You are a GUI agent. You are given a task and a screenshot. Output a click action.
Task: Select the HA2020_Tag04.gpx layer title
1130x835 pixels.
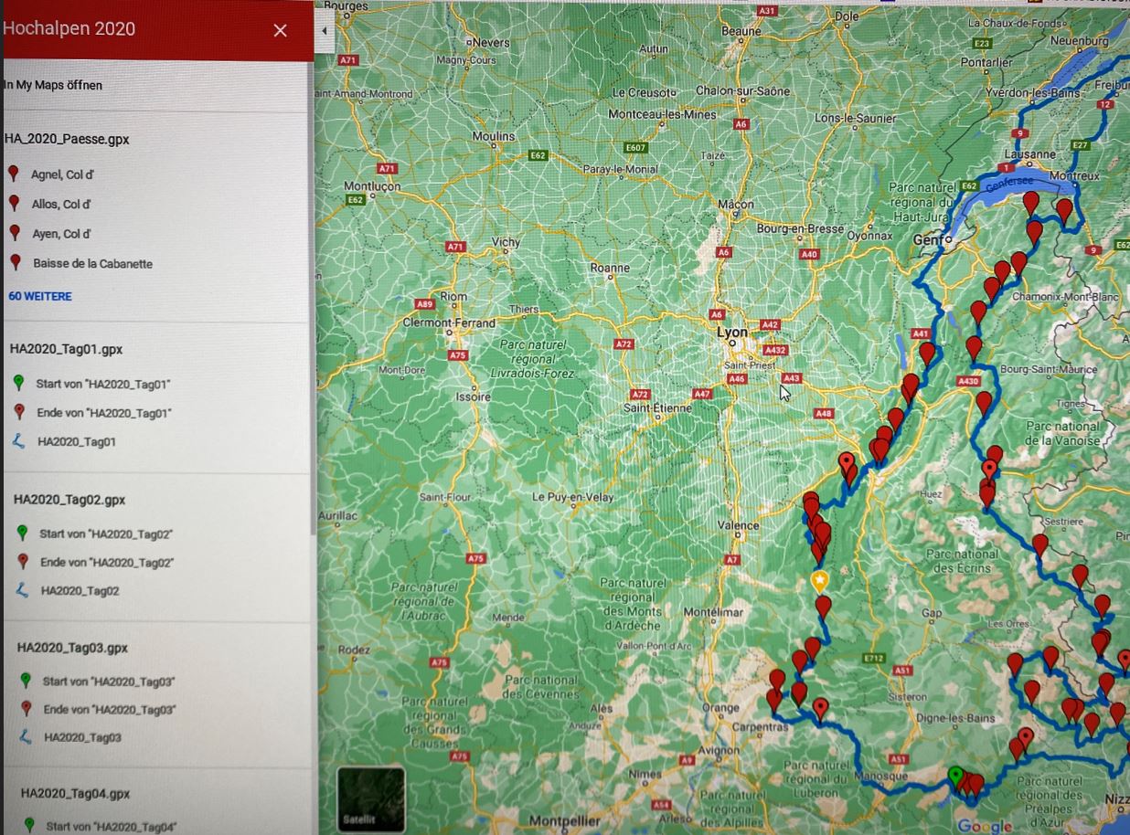pos(75,794)
